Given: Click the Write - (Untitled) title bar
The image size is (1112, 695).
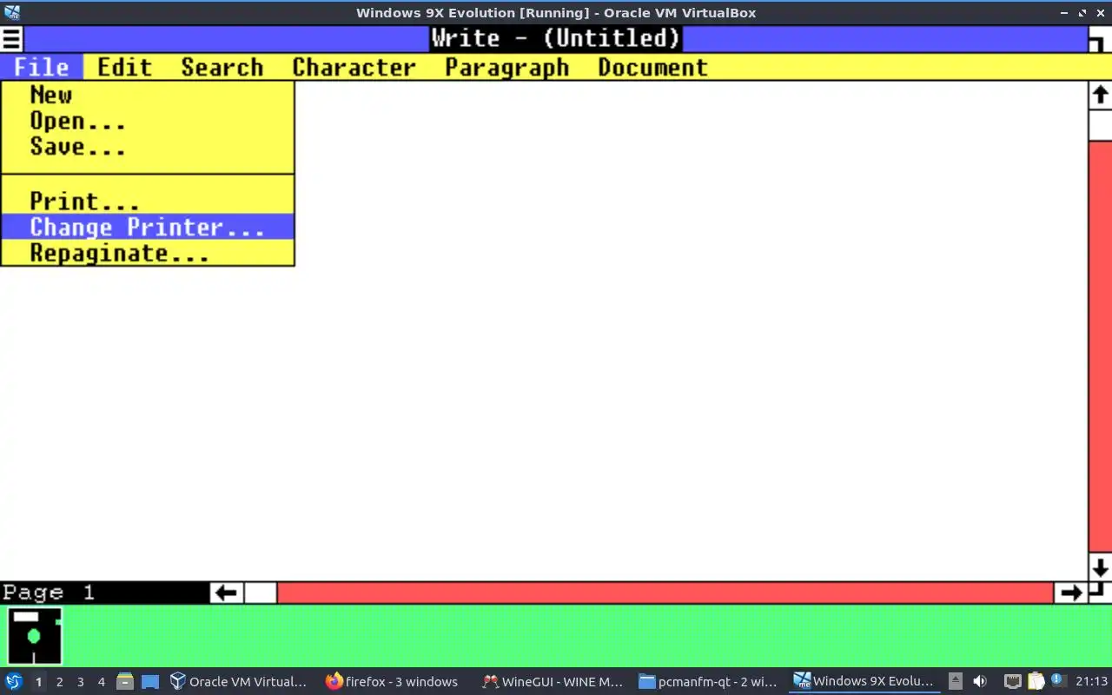Looking at the screenshot, I should click(556, 38).
